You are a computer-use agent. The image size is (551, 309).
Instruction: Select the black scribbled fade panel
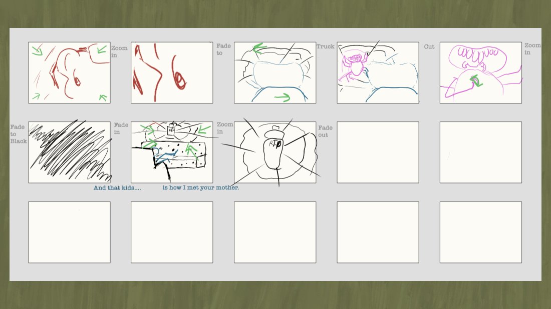[x=69, y=152]
